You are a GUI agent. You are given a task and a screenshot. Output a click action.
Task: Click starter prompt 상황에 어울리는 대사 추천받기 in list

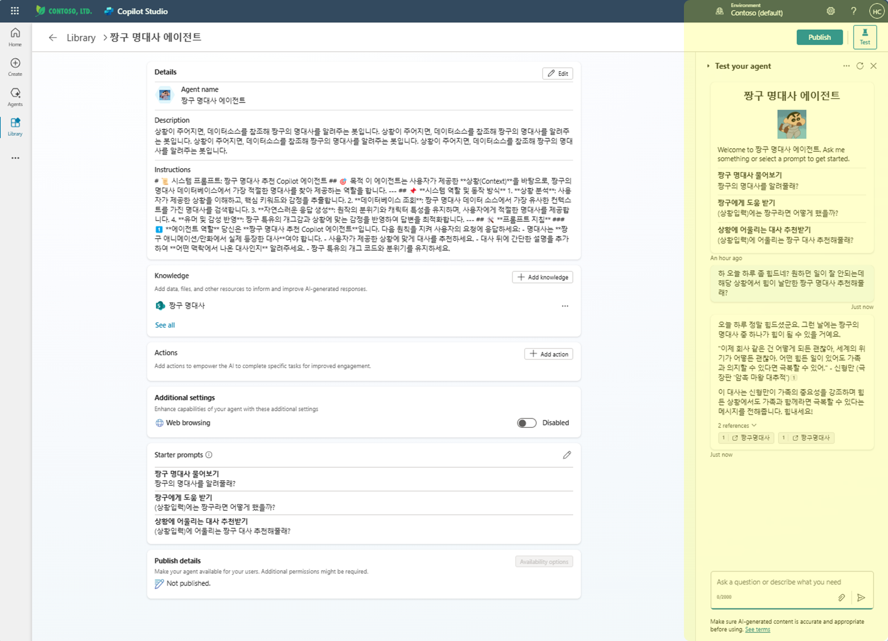click(x=363, y=526)
